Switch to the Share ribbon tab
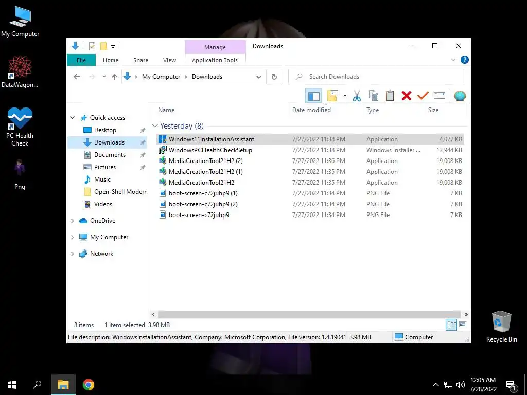The width and height of the screenshot is (527, 395). (x=140, y=60)
